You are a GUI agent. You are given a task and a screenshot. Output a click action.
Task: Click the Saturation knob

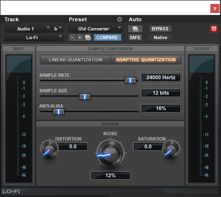click(171, 149)
